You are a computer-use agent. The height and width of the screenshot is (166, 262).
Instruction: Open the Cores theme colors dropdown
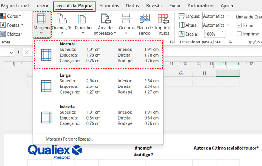point(13,16)
